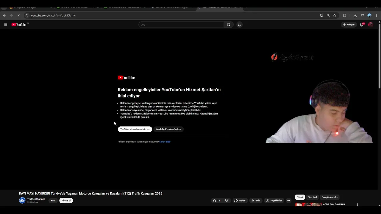Click the YouTube 'Ara' search field
Viewport: 381px width, 214px height.
(x=181, y=25)
